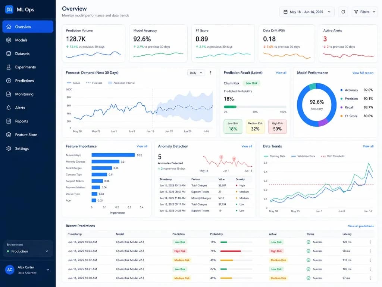382x287 pixels.
Task: Click View all in Data Trends
Action: (368, 146)
